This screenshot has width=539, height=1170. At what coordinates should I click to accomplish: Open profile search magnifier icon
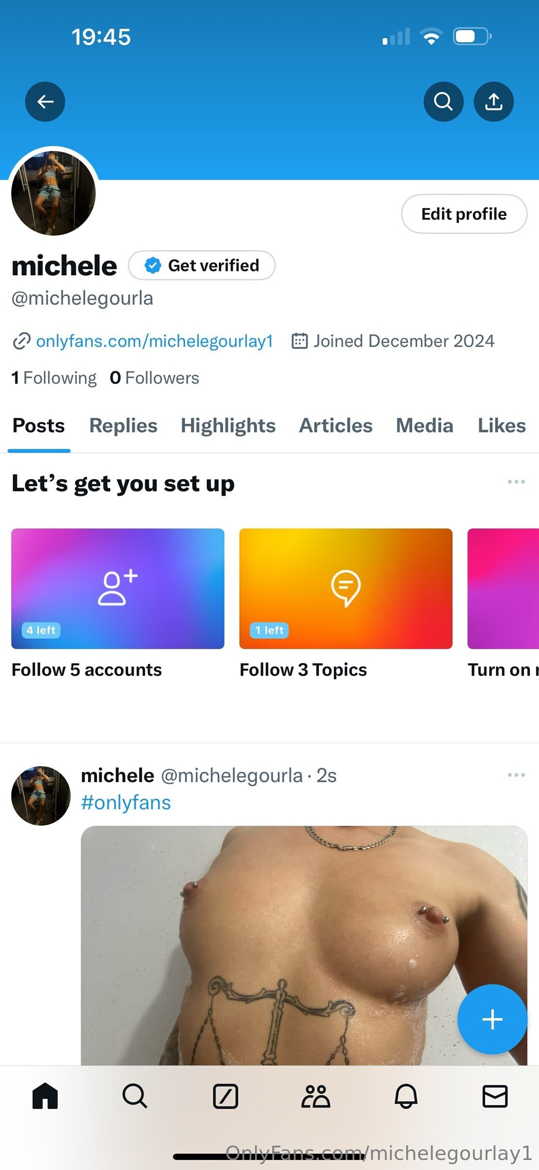tap(443, 101)
